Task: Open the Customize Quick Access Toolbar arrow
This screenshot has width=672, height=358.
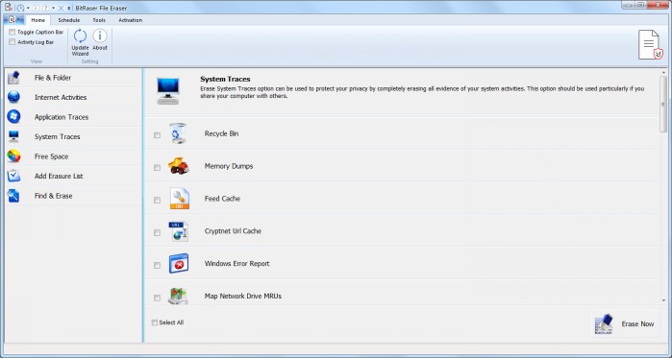Action: [68, 8]
